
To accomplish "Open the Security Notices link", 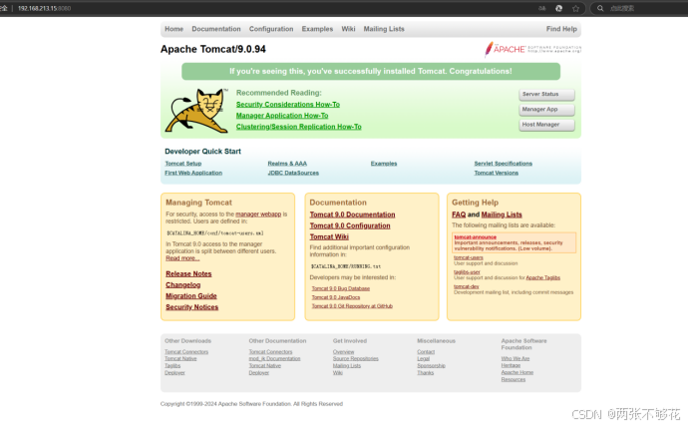I will 191,307.
